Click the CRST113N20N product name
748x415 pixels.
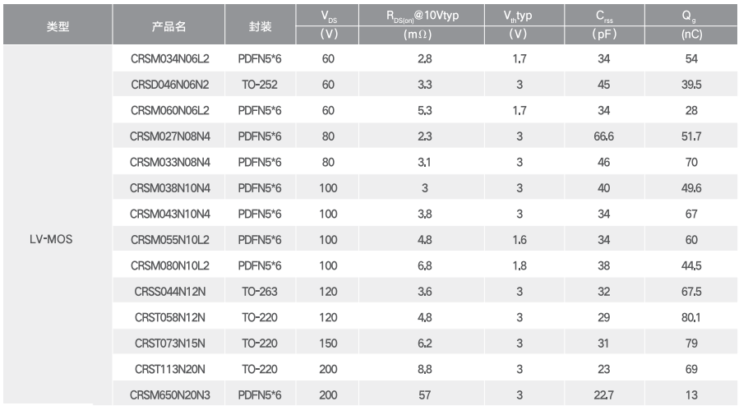(170, 369)
